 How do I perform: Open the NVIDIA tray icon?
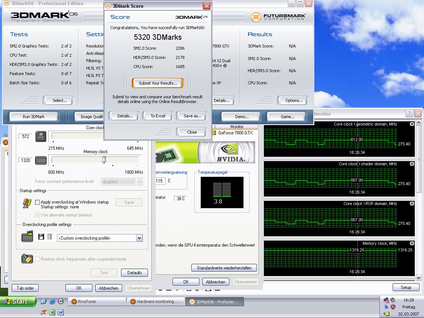click(386, 314)
